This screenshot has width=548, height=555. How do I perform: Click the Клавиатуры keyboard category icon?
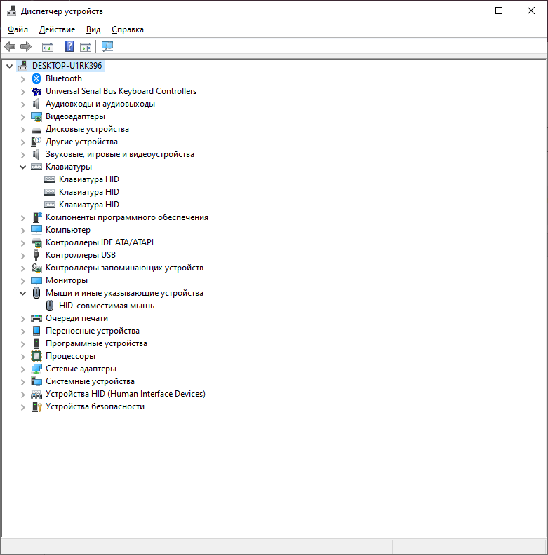(x=36, y=167)
